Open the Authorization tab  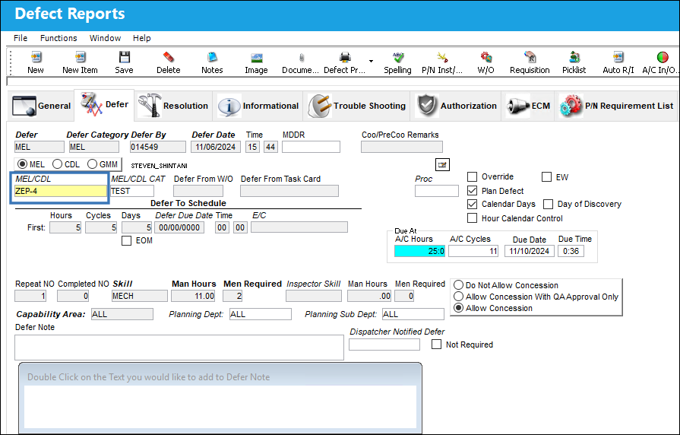456,106
